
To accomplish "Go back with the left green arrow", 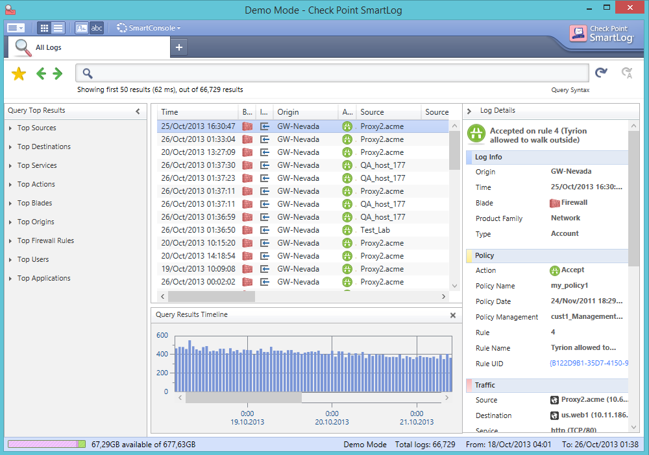I will pyautogui.click(x=42, y=74).
